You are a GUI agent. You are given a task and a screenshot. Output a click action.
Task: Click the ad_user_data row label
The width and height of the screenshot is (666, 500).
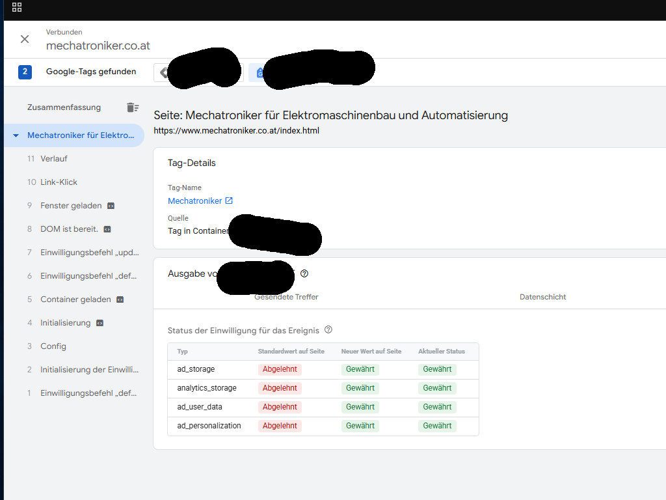click(x=200, y=406)
